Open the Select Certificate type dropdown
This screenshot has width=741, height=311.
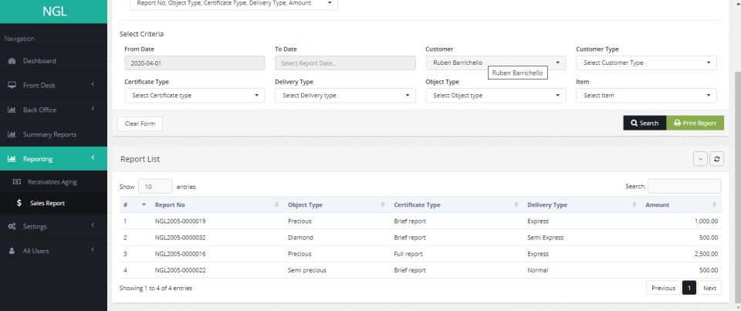pos(195,96)
